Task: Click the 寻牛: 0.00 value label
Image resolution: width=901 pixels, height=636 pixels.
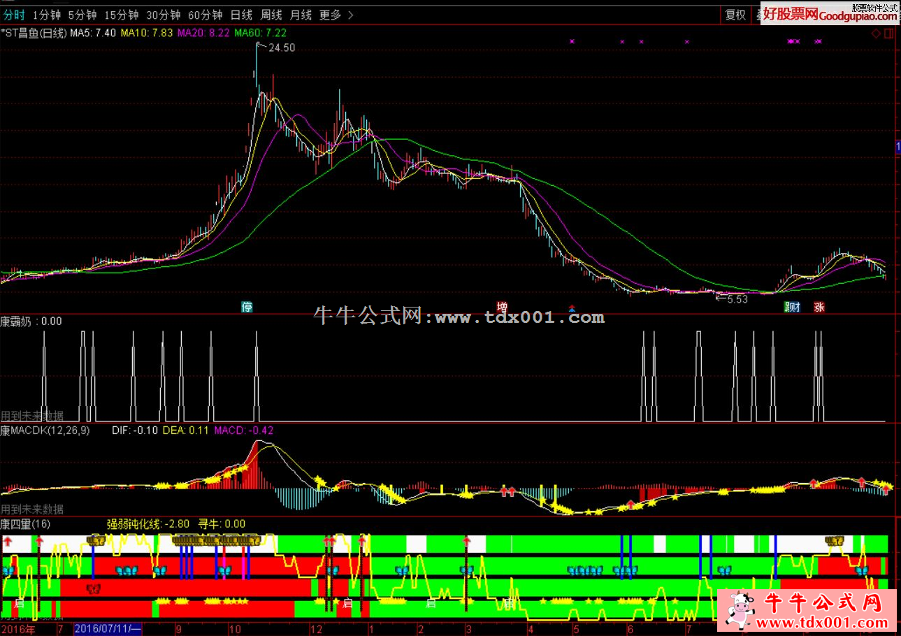Action: pos(222,523)
